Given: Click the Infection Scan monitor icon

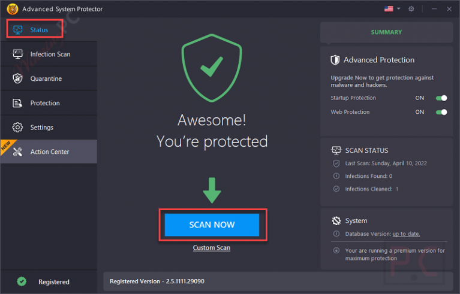Looking at the screenshot, I should pyautogui.click(x=17, y=54).
